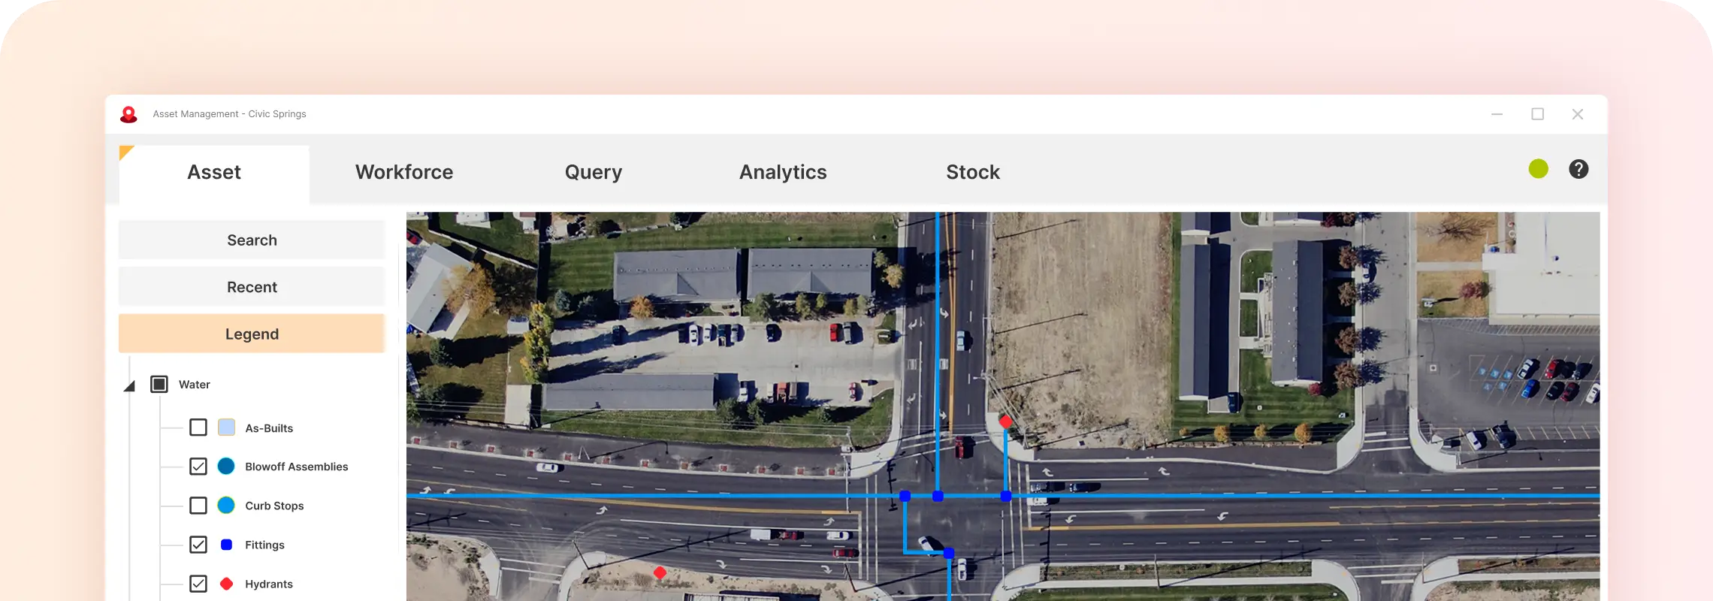Uncheck the Blowoff Assemblies checkbox

click(x=198, y=467)
